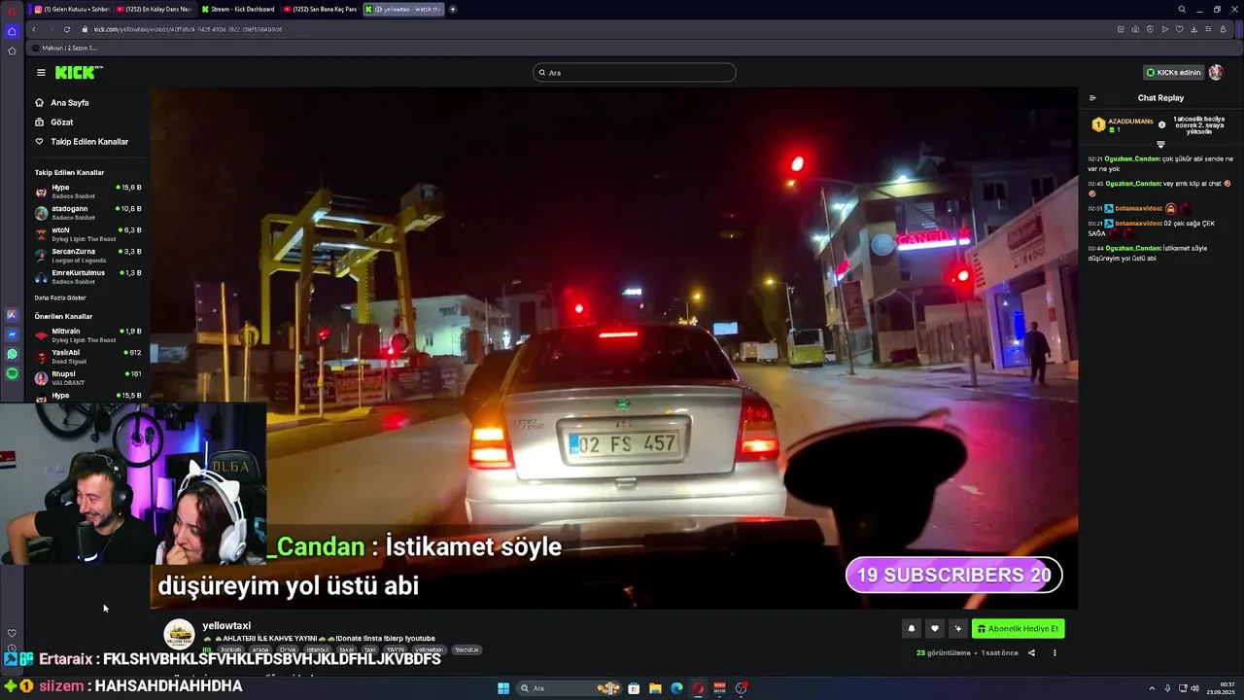Open the three-dot more options menu

[1054, 652]
